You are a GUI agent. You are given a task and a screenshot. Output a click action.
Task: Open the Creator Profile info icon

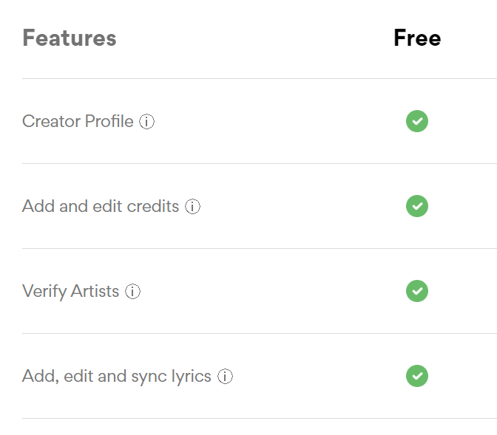click(x=146, y=122)
